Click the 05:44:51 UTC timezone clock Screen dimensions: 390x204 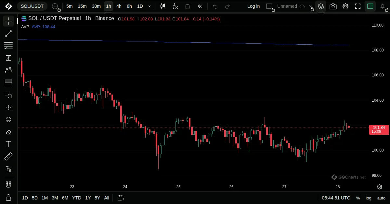tap(336, 198)
